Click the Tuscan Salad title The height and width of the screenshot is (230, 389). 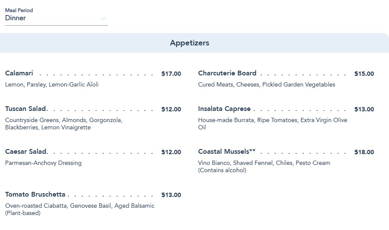[26, 109]
